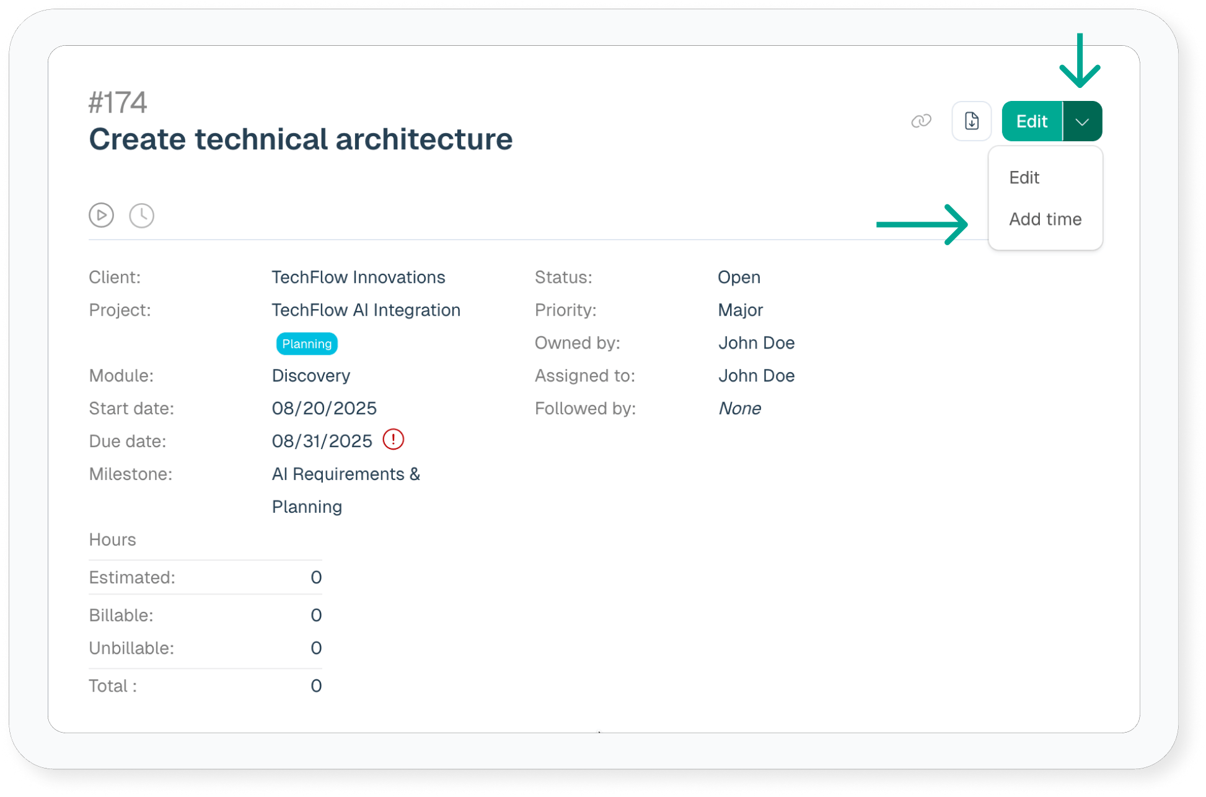Screen dimensions: 1206x797
Task: Click the document download icon
Action: tap(971, 121)
